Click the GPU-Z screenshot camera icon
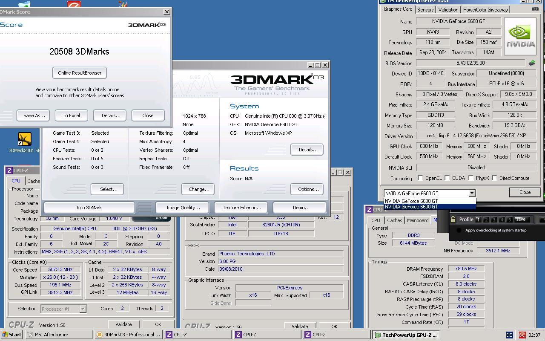The height and width of the screenshot is (341, 545). point(535,9)
